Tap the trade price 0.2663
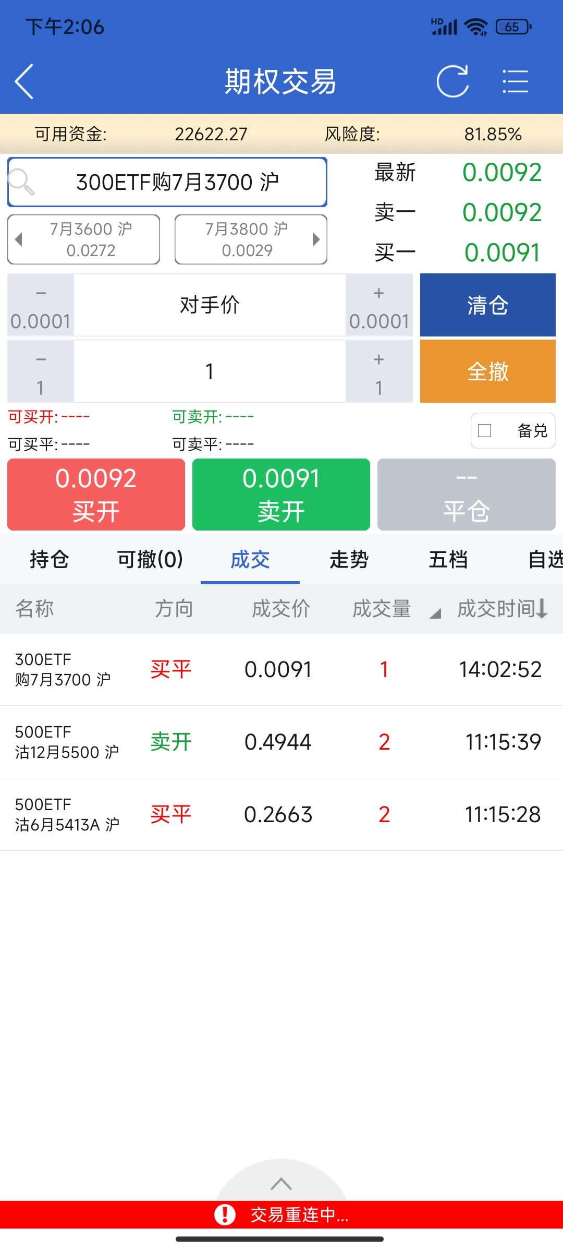 pyautogui.click(x=278, y=814)
